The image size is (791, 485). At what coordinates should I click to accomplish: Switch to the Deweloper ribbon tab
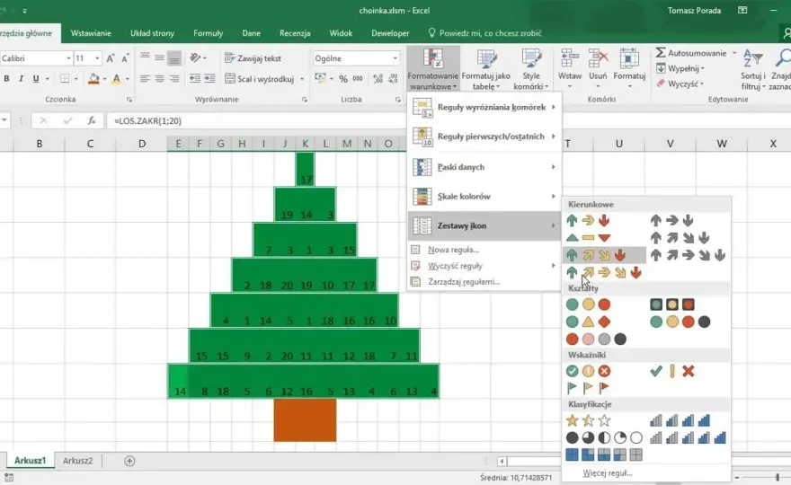tap(390, 33)
